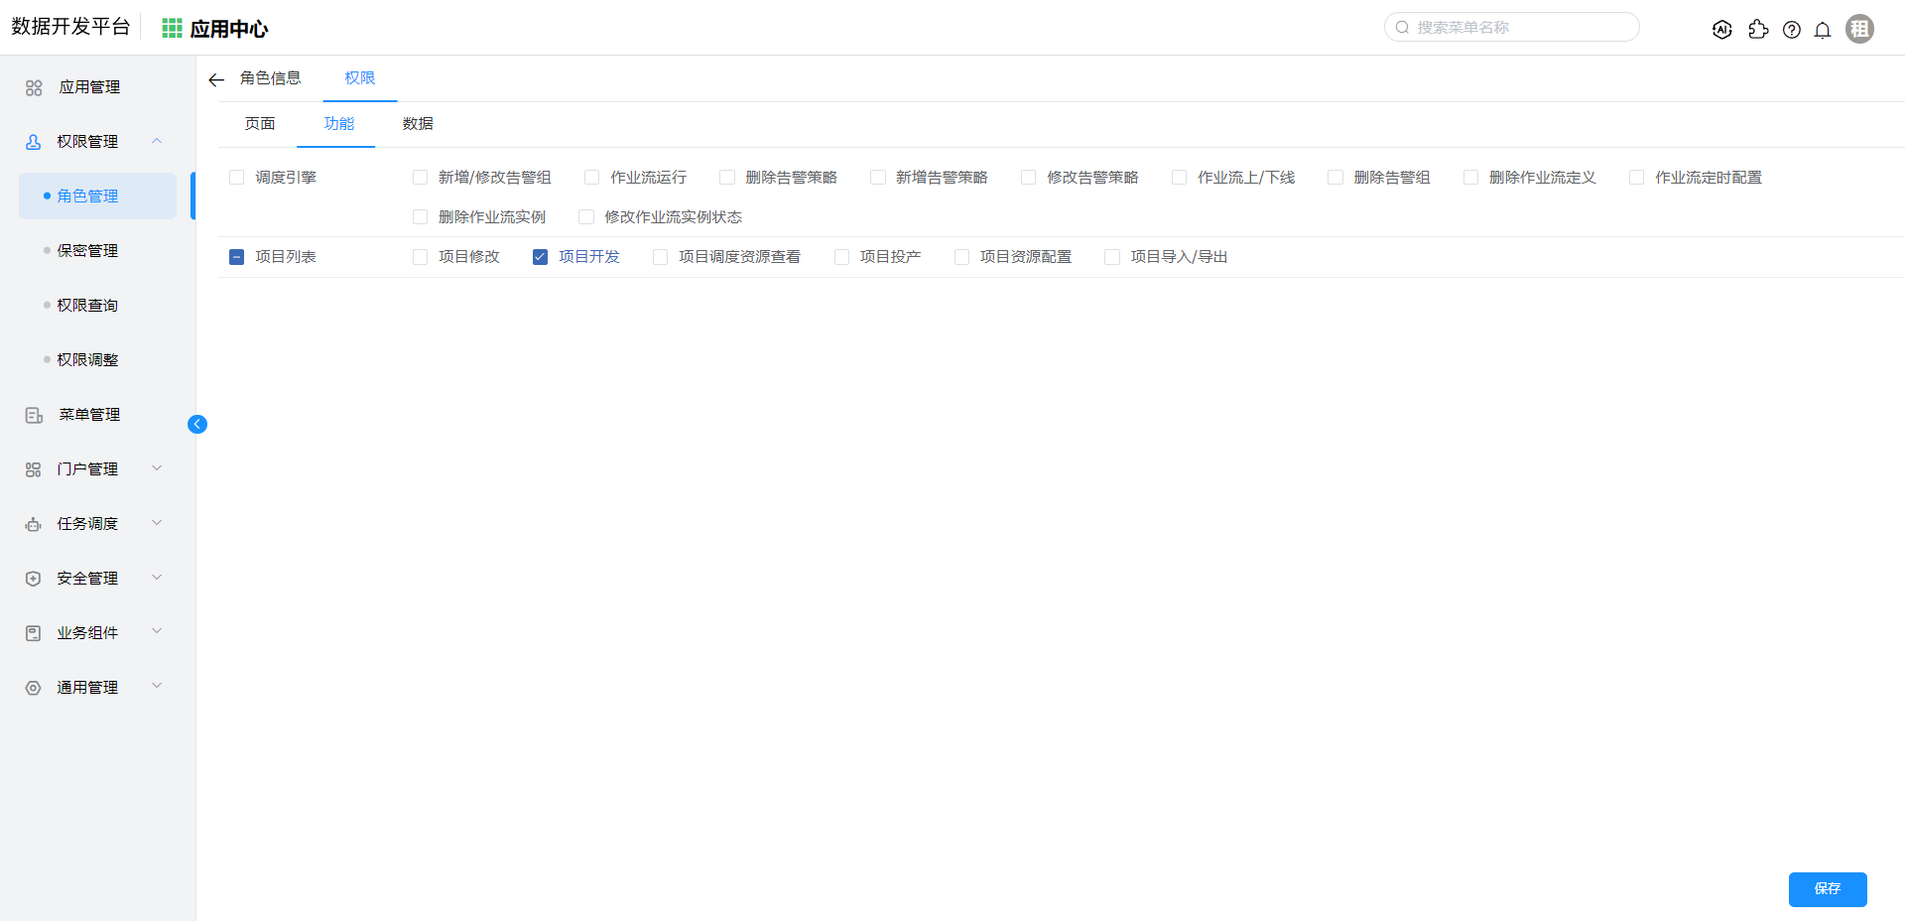Click the help question mark icon

[x=1791, y=30]
